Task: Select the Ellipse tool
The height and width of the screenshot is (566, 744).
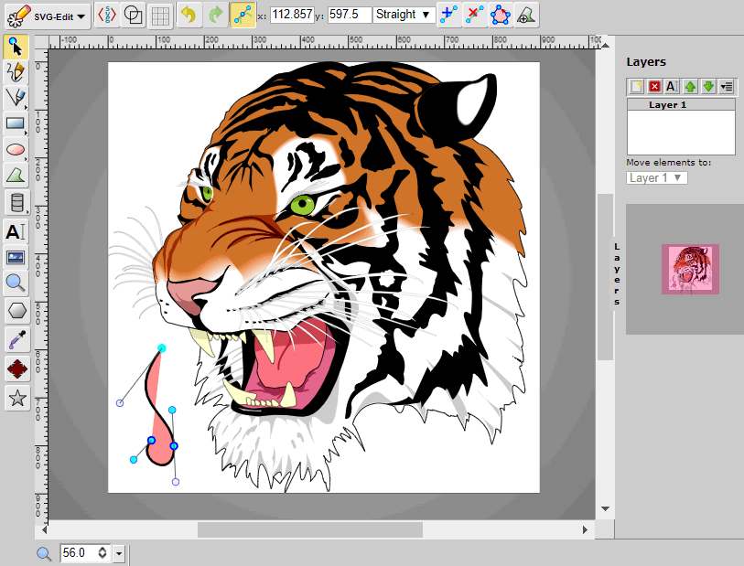Action: coord(16,150)
